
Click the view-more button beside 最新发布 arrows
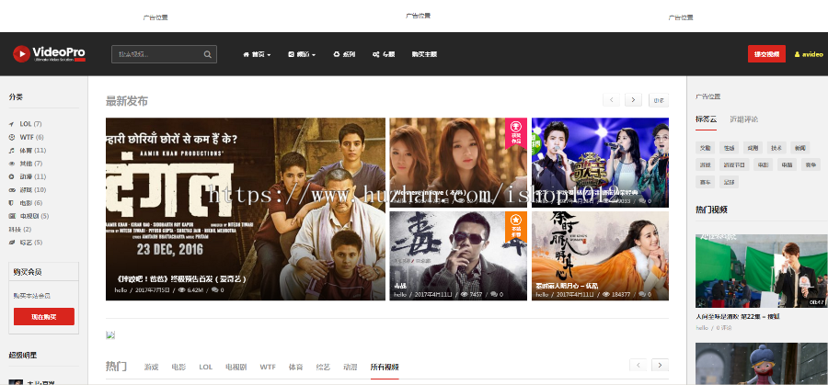click(x=659, y=100)
